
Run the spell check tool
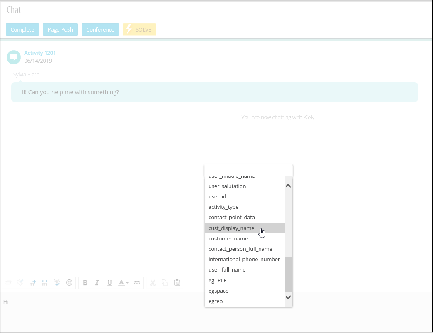tap(57, 283)
